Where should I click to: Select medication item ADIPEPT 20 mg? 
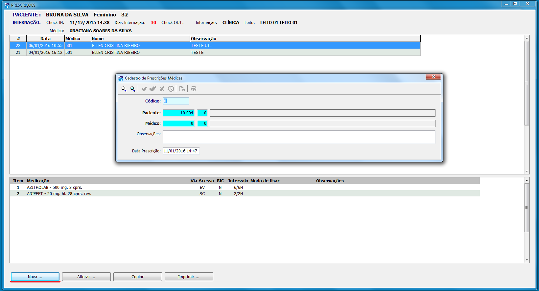245,194
